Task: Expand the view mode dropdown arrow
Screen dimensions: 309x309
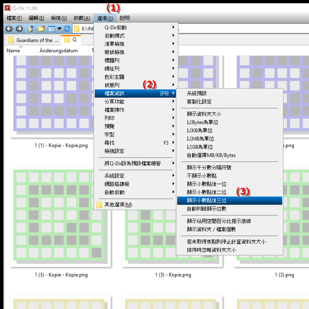Action: coord(59,29)
